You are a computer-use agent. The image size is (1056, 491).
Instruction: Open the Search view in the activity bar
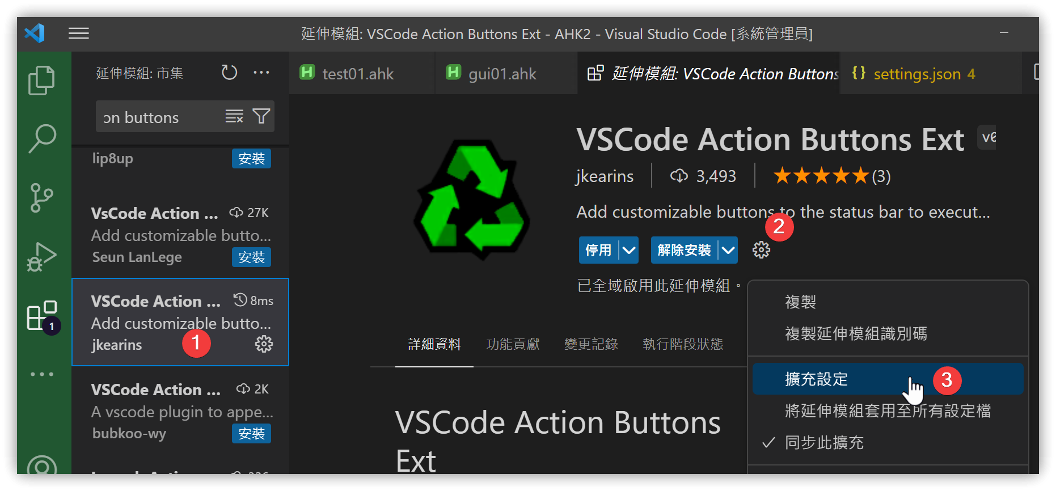click(41, 139)
